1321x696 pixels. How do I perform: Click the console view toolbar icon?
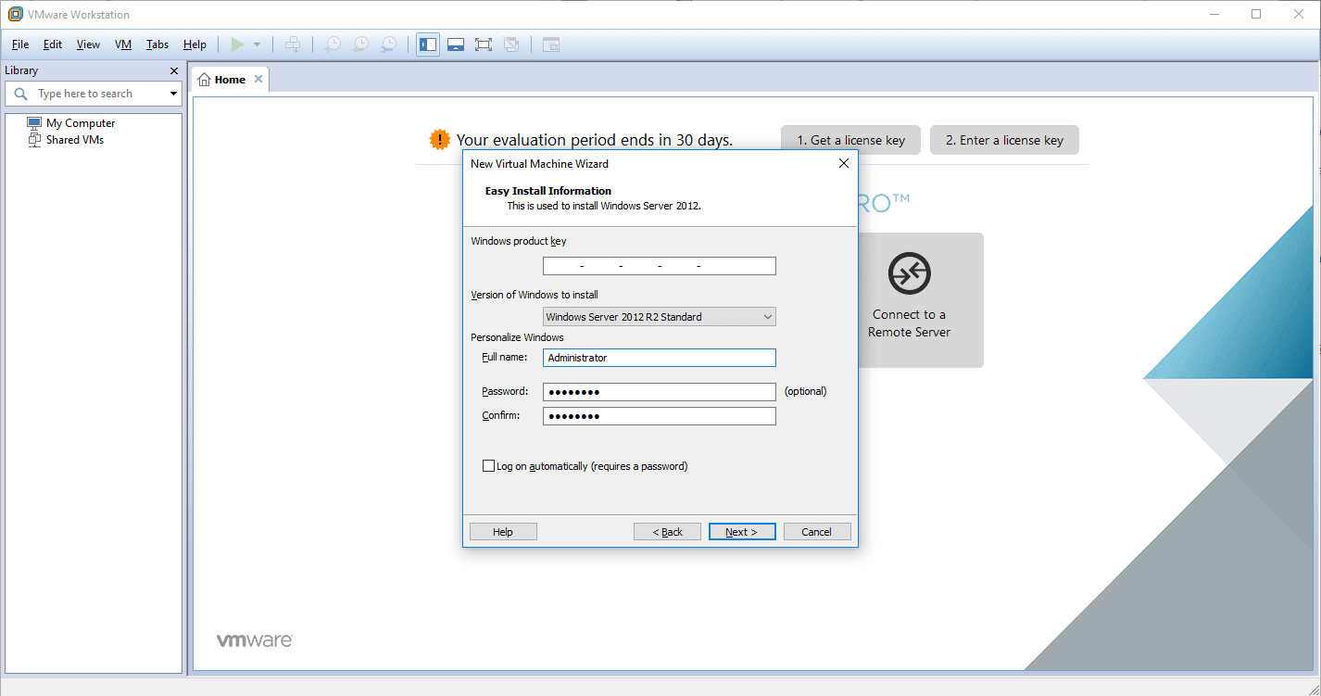tap(551, 44)
